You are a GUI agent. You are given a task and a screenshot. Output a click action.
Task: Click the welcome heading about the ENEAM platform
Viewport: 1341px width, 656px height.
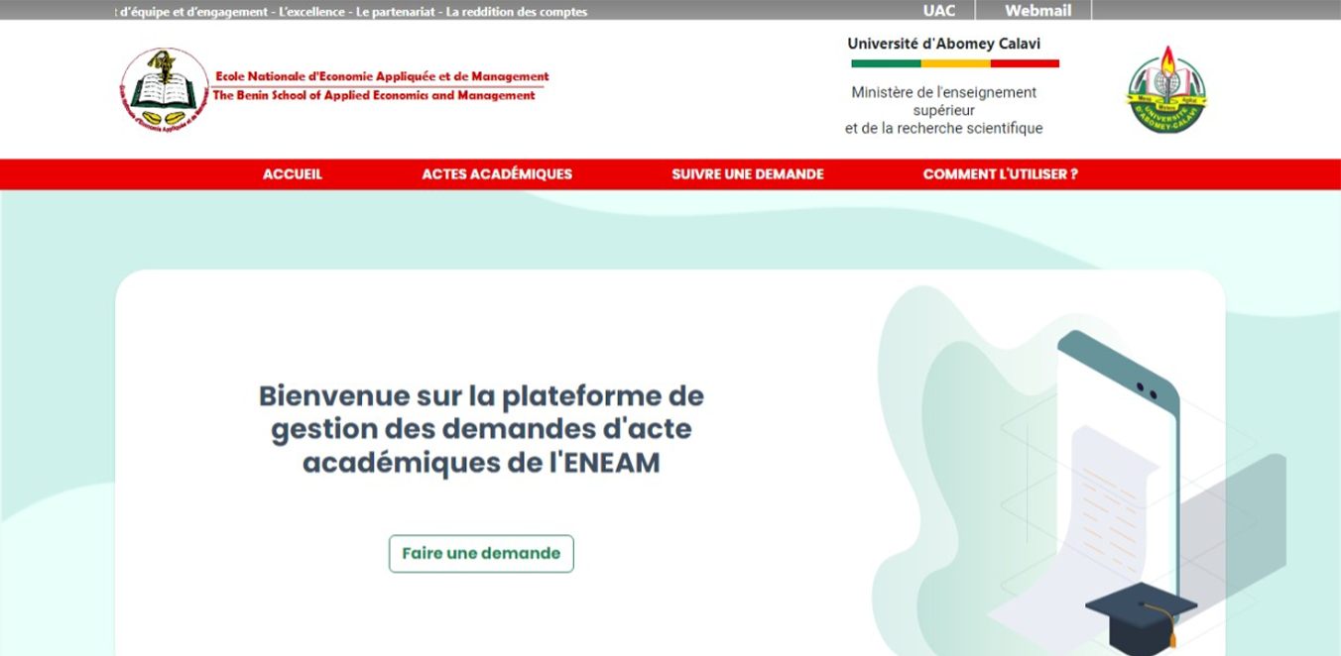[x=483, y=430]
